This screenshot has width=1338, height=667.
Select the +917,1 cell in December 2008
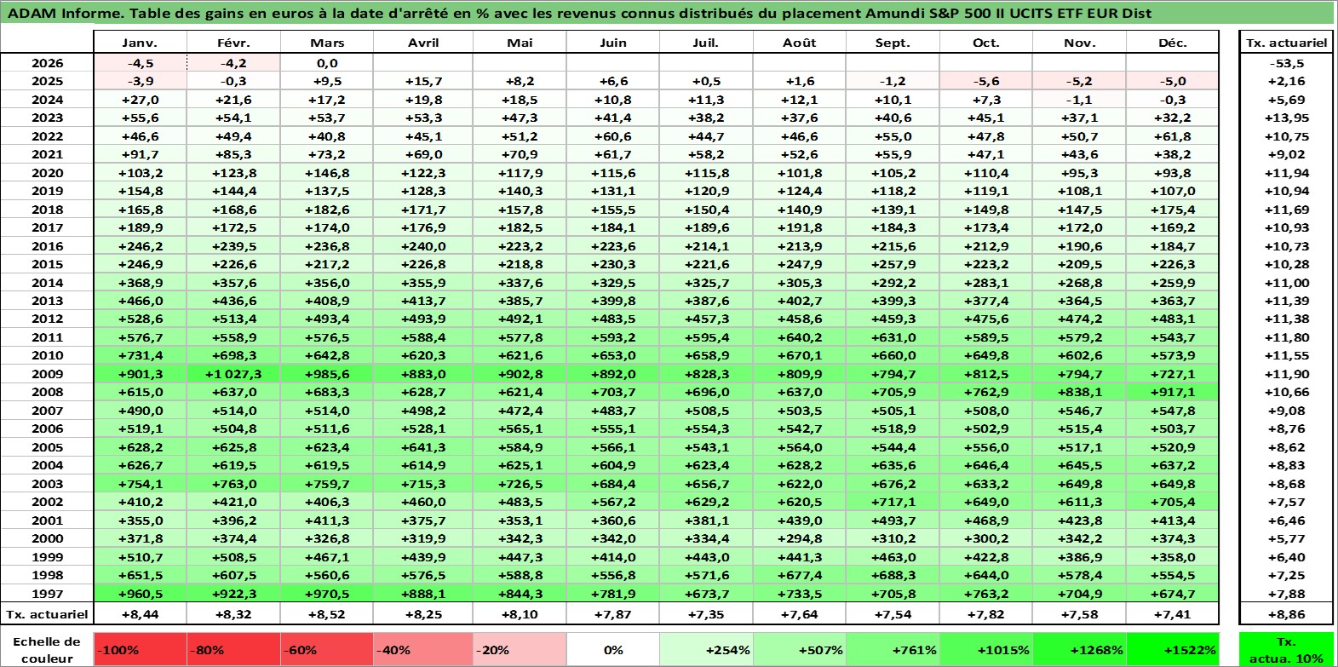1172,392
